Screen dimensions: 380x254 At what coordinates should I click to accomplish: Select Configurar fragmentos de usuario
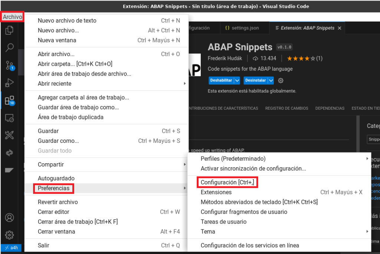pos(279,212)
